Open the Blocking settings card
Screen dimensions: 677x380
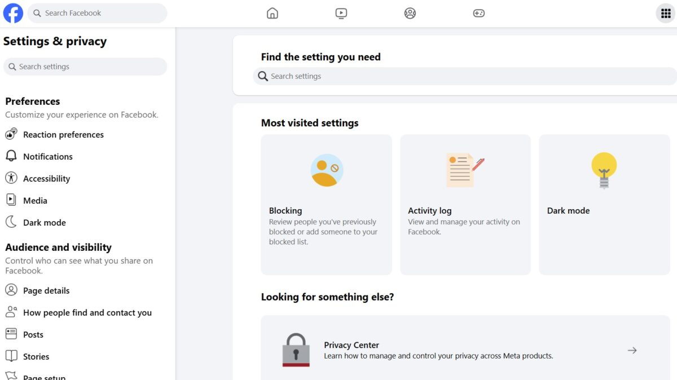(326, 204)
